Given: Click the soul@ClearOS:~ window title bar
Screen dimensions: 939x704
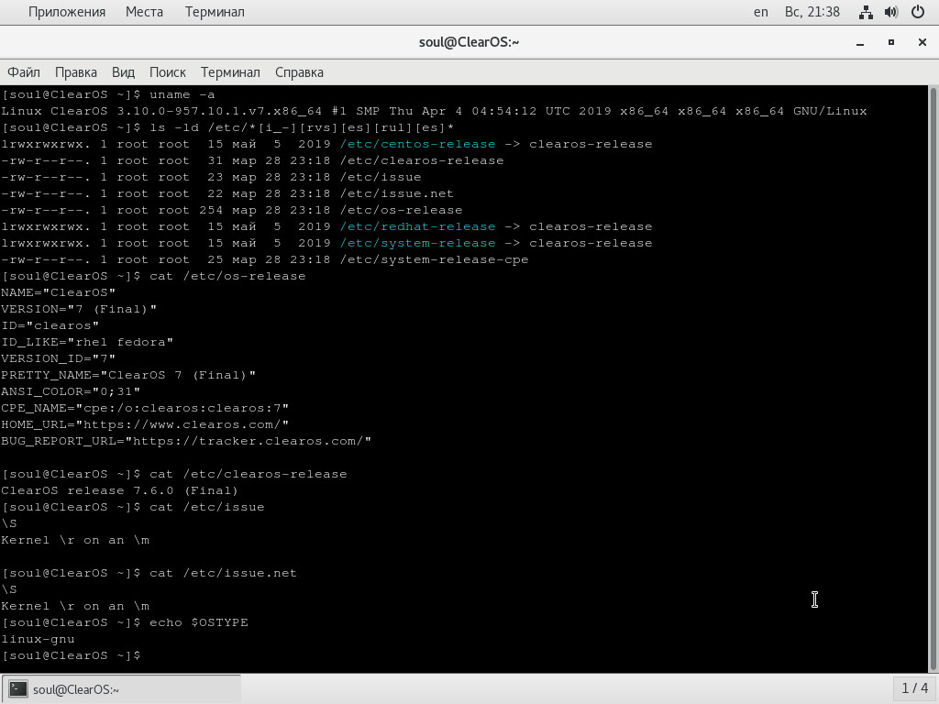Looking at the screenshot, I should [469, 42].
